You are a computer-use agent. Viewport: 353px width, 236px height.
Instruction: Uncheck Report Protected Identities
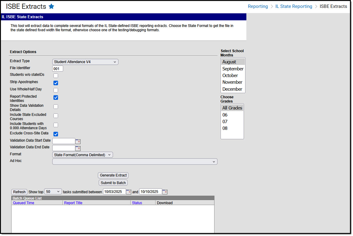[56, 97]
